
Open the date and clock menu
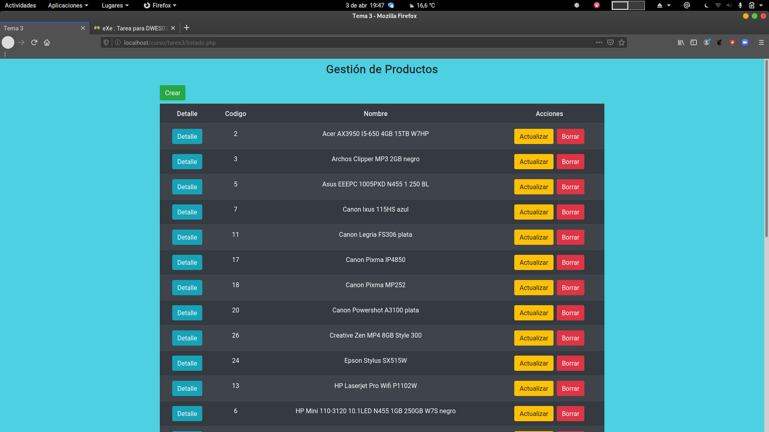[365, 5]
